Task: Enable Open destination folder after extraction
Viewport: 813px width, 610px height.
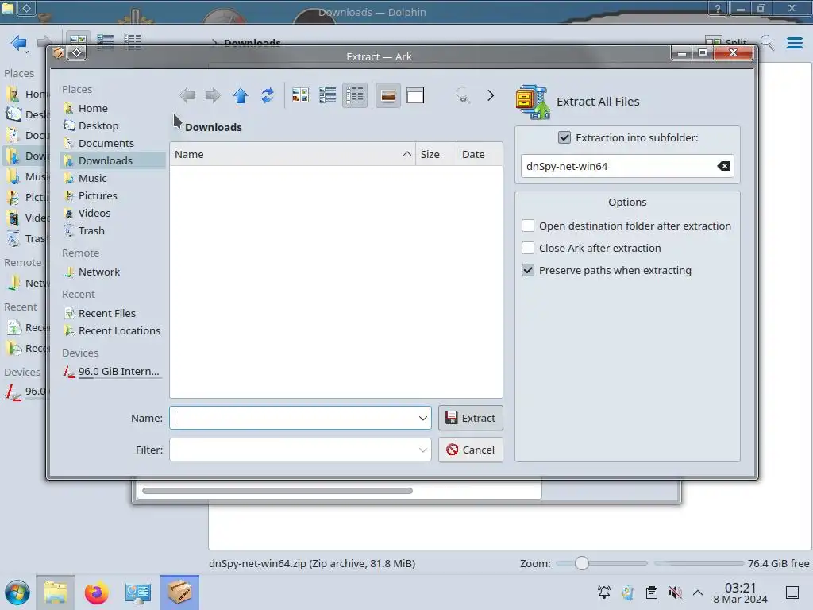Action: click(x=528, y=226)
